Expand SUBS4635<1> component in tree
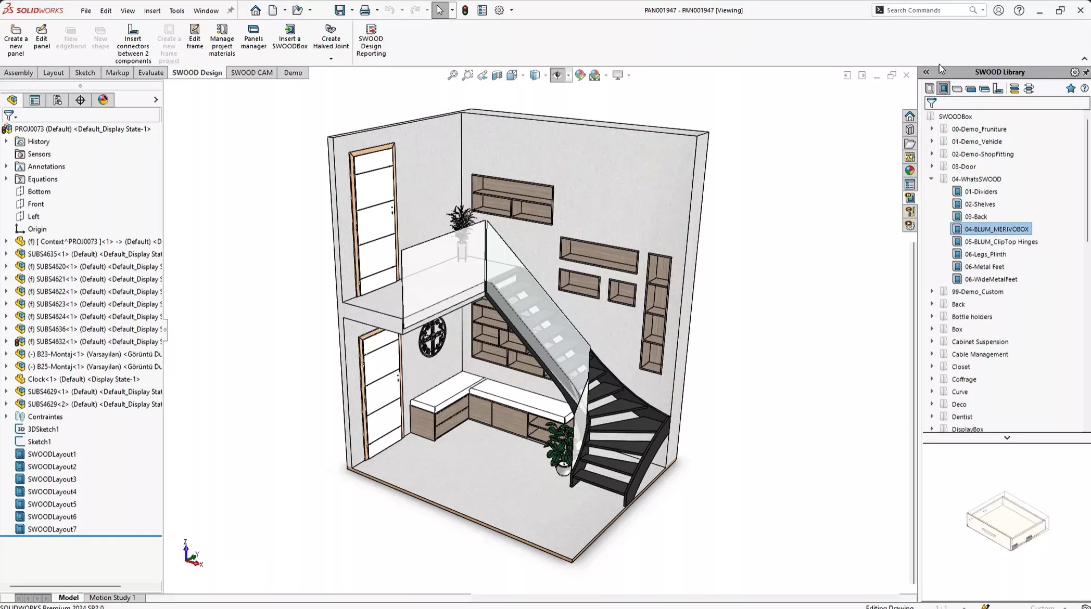 (6, 254)
